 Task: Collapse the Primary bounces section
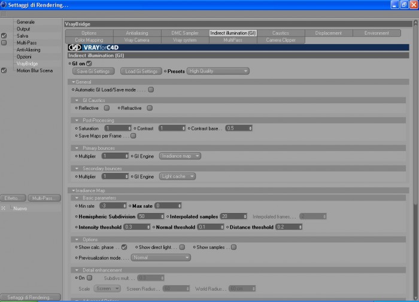point(77,148)
